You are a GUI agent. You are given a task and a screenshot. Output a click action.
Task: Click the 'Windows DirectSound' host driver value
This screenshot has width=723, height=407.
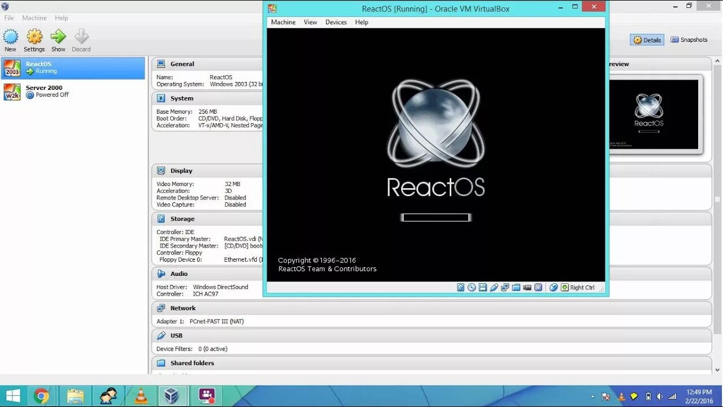point(221,287)
